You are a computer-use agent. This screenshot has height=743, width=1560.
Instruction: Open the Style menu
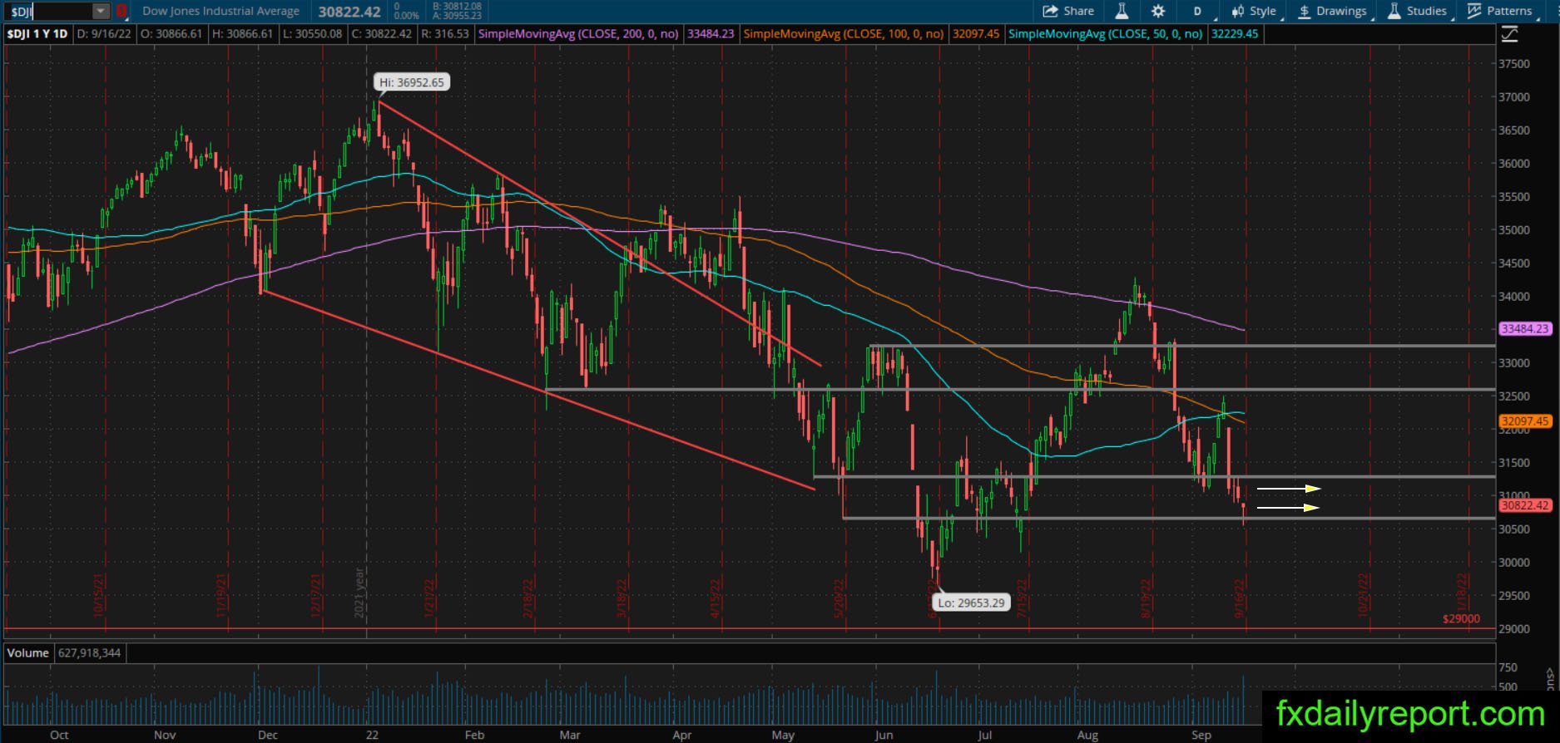coord(1254,11)
